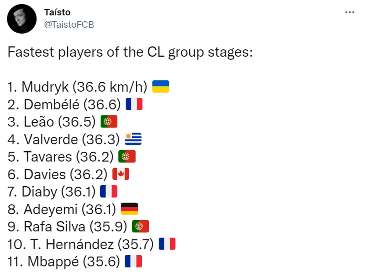Click the tweet heading 'Fastest players of the CL'

(130, 52)
